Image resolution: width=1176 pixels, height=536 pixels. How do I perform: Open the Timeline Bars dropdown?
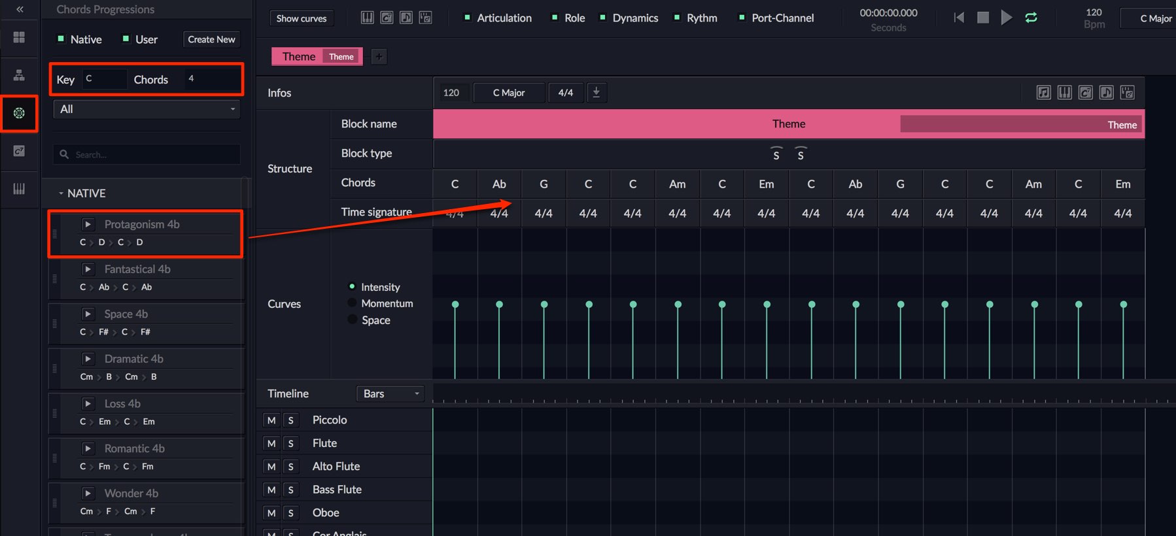pyautogui.click(x=390, y=394)
